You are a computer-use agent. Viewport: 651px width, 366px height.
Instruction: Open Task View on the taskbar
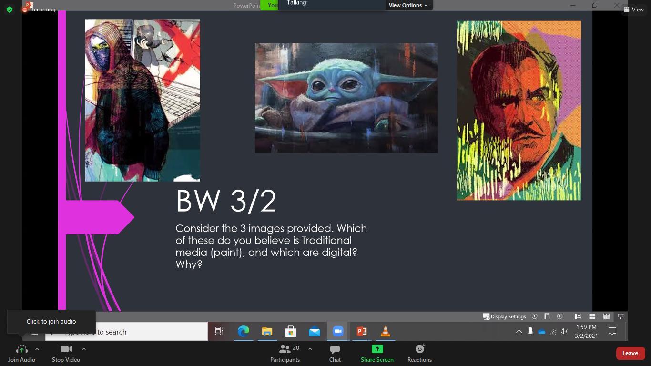tap(219, 331)
